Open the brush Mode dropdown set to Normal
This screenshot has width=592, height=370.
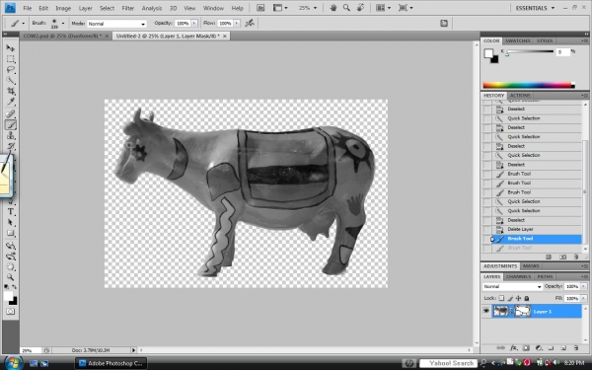point(116,24)
